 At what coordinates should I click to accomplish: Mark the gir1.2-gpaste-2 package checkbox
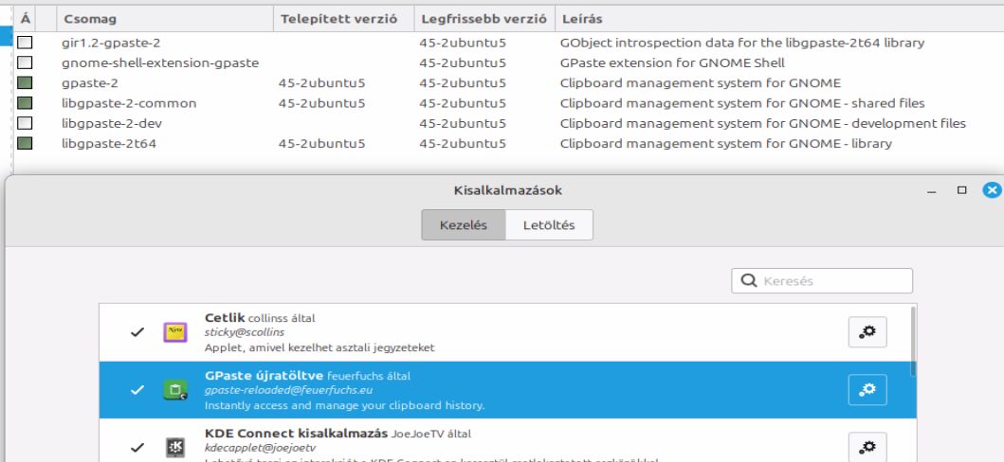coord(25,43)
